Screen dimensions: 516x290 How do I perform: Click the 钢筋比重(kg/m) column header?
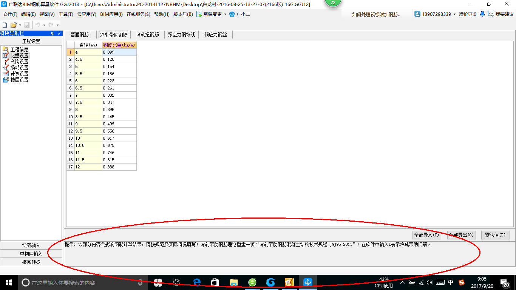tap(119, 45)
